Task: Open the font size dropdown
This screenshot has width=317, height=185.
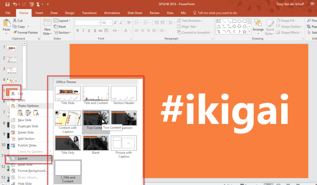Action: 110,22
